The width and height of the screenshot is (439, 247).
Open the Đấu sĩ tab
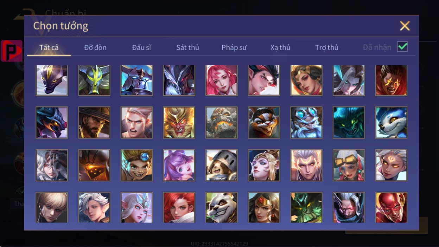pos(142,47)
